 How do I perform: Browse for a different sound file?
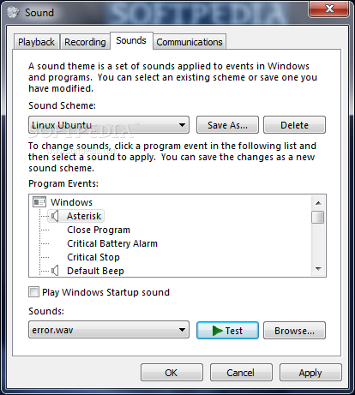point(294,331)
